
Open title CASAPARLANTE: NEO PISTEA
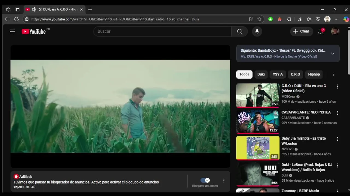pos(306,112)
